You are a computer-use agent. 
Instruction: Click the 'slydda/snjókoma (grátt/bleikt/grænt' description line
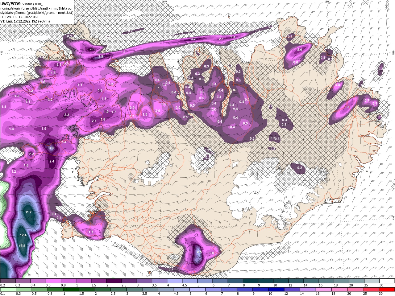36,12
